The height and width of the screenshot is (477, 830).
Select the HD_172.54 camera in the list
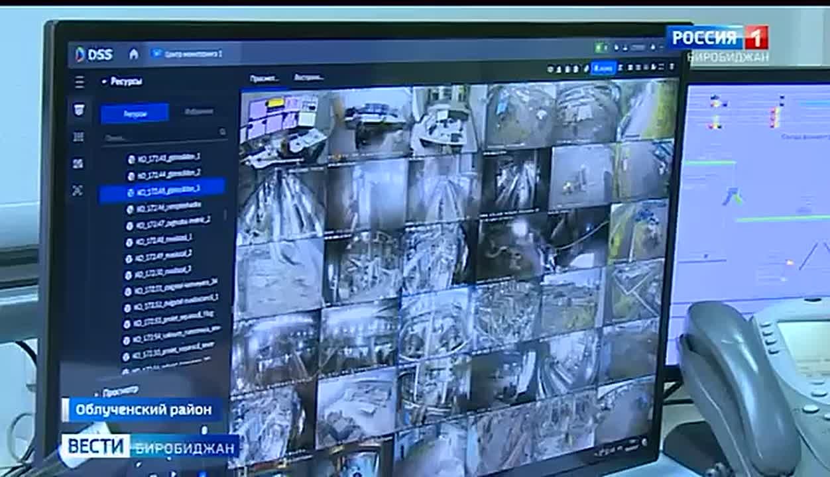(x=172, y=336)
